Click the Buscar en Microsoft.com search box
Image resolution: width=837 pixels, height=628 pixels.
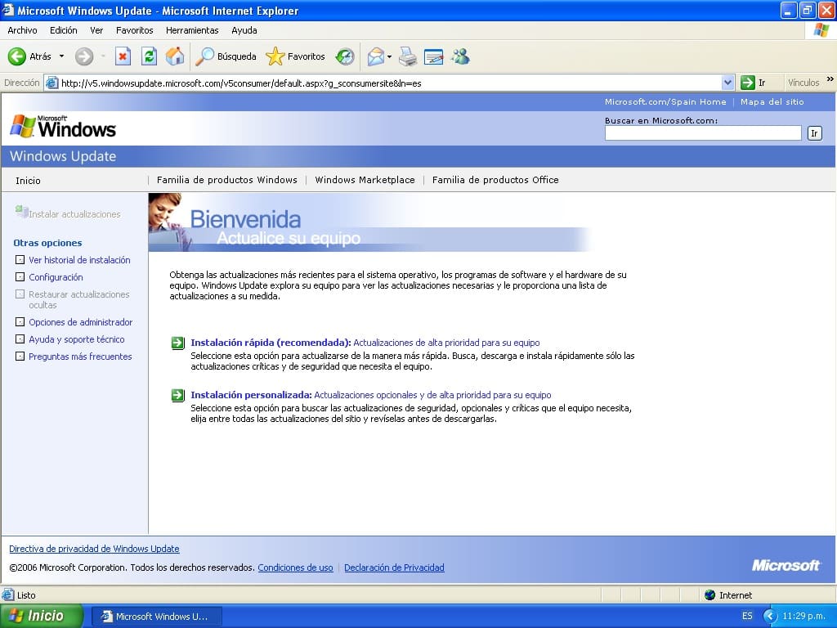(x=703, y=133)
